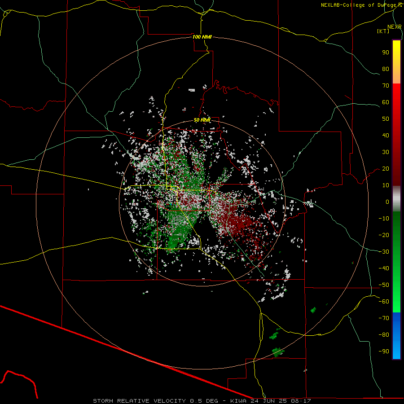Viewport: 404px width, 404px height.
Task: Click the positive 70 scale label
Action: click(x=386, y=86)
